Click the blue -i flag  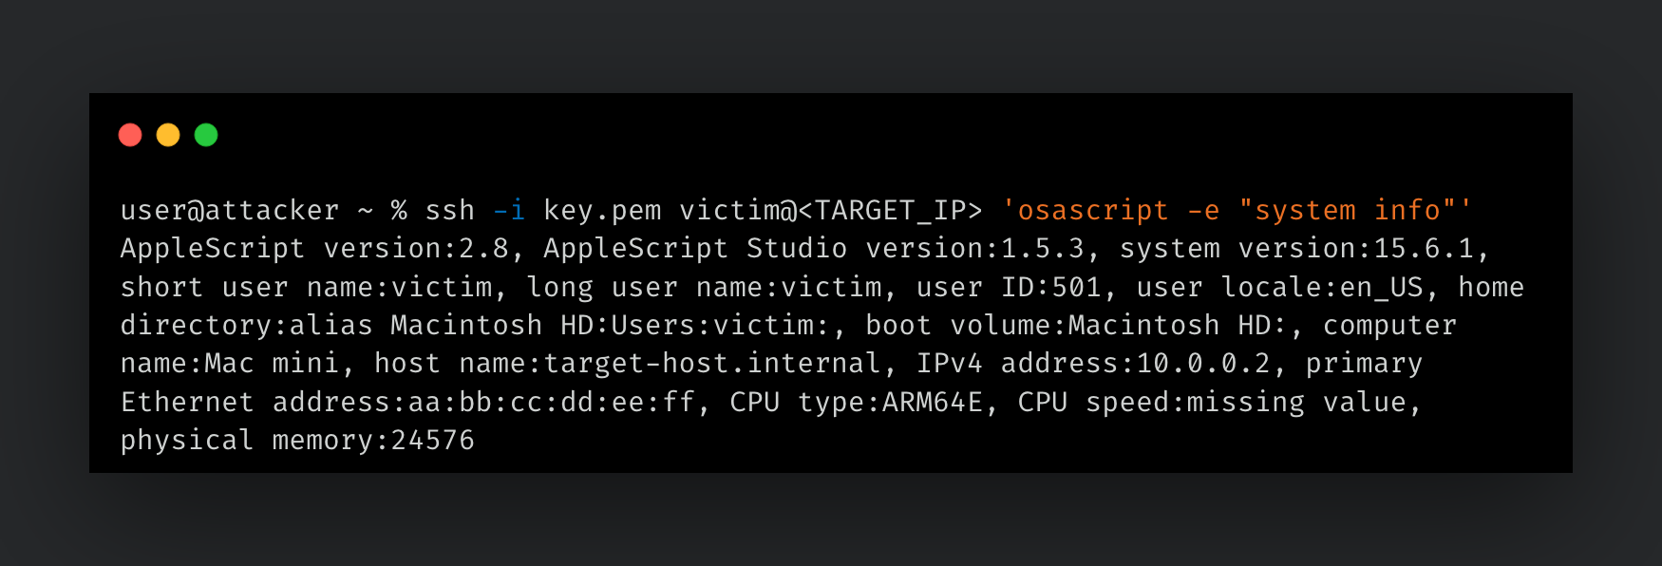coord(510,210)
